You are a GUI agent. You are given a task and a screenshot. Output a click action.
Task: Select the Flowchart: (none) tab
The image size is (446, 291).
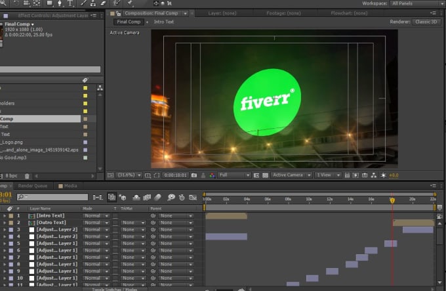point(349,13)
